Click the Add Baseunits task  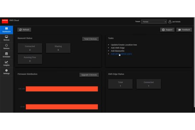(117, 51)
